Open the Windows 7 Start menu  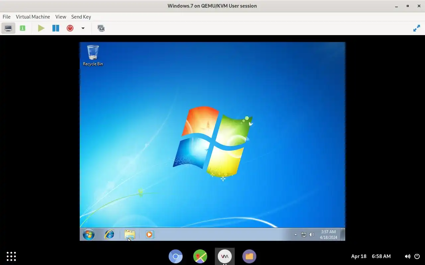click(x=89, y=235)
